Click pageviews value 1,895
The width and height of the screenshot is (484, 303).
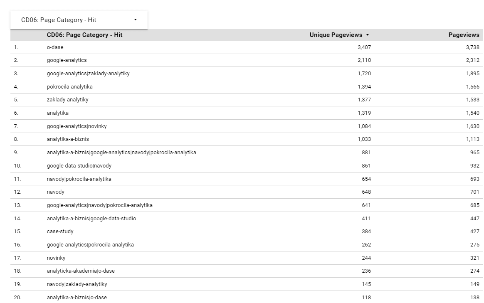tap(473, 74)
